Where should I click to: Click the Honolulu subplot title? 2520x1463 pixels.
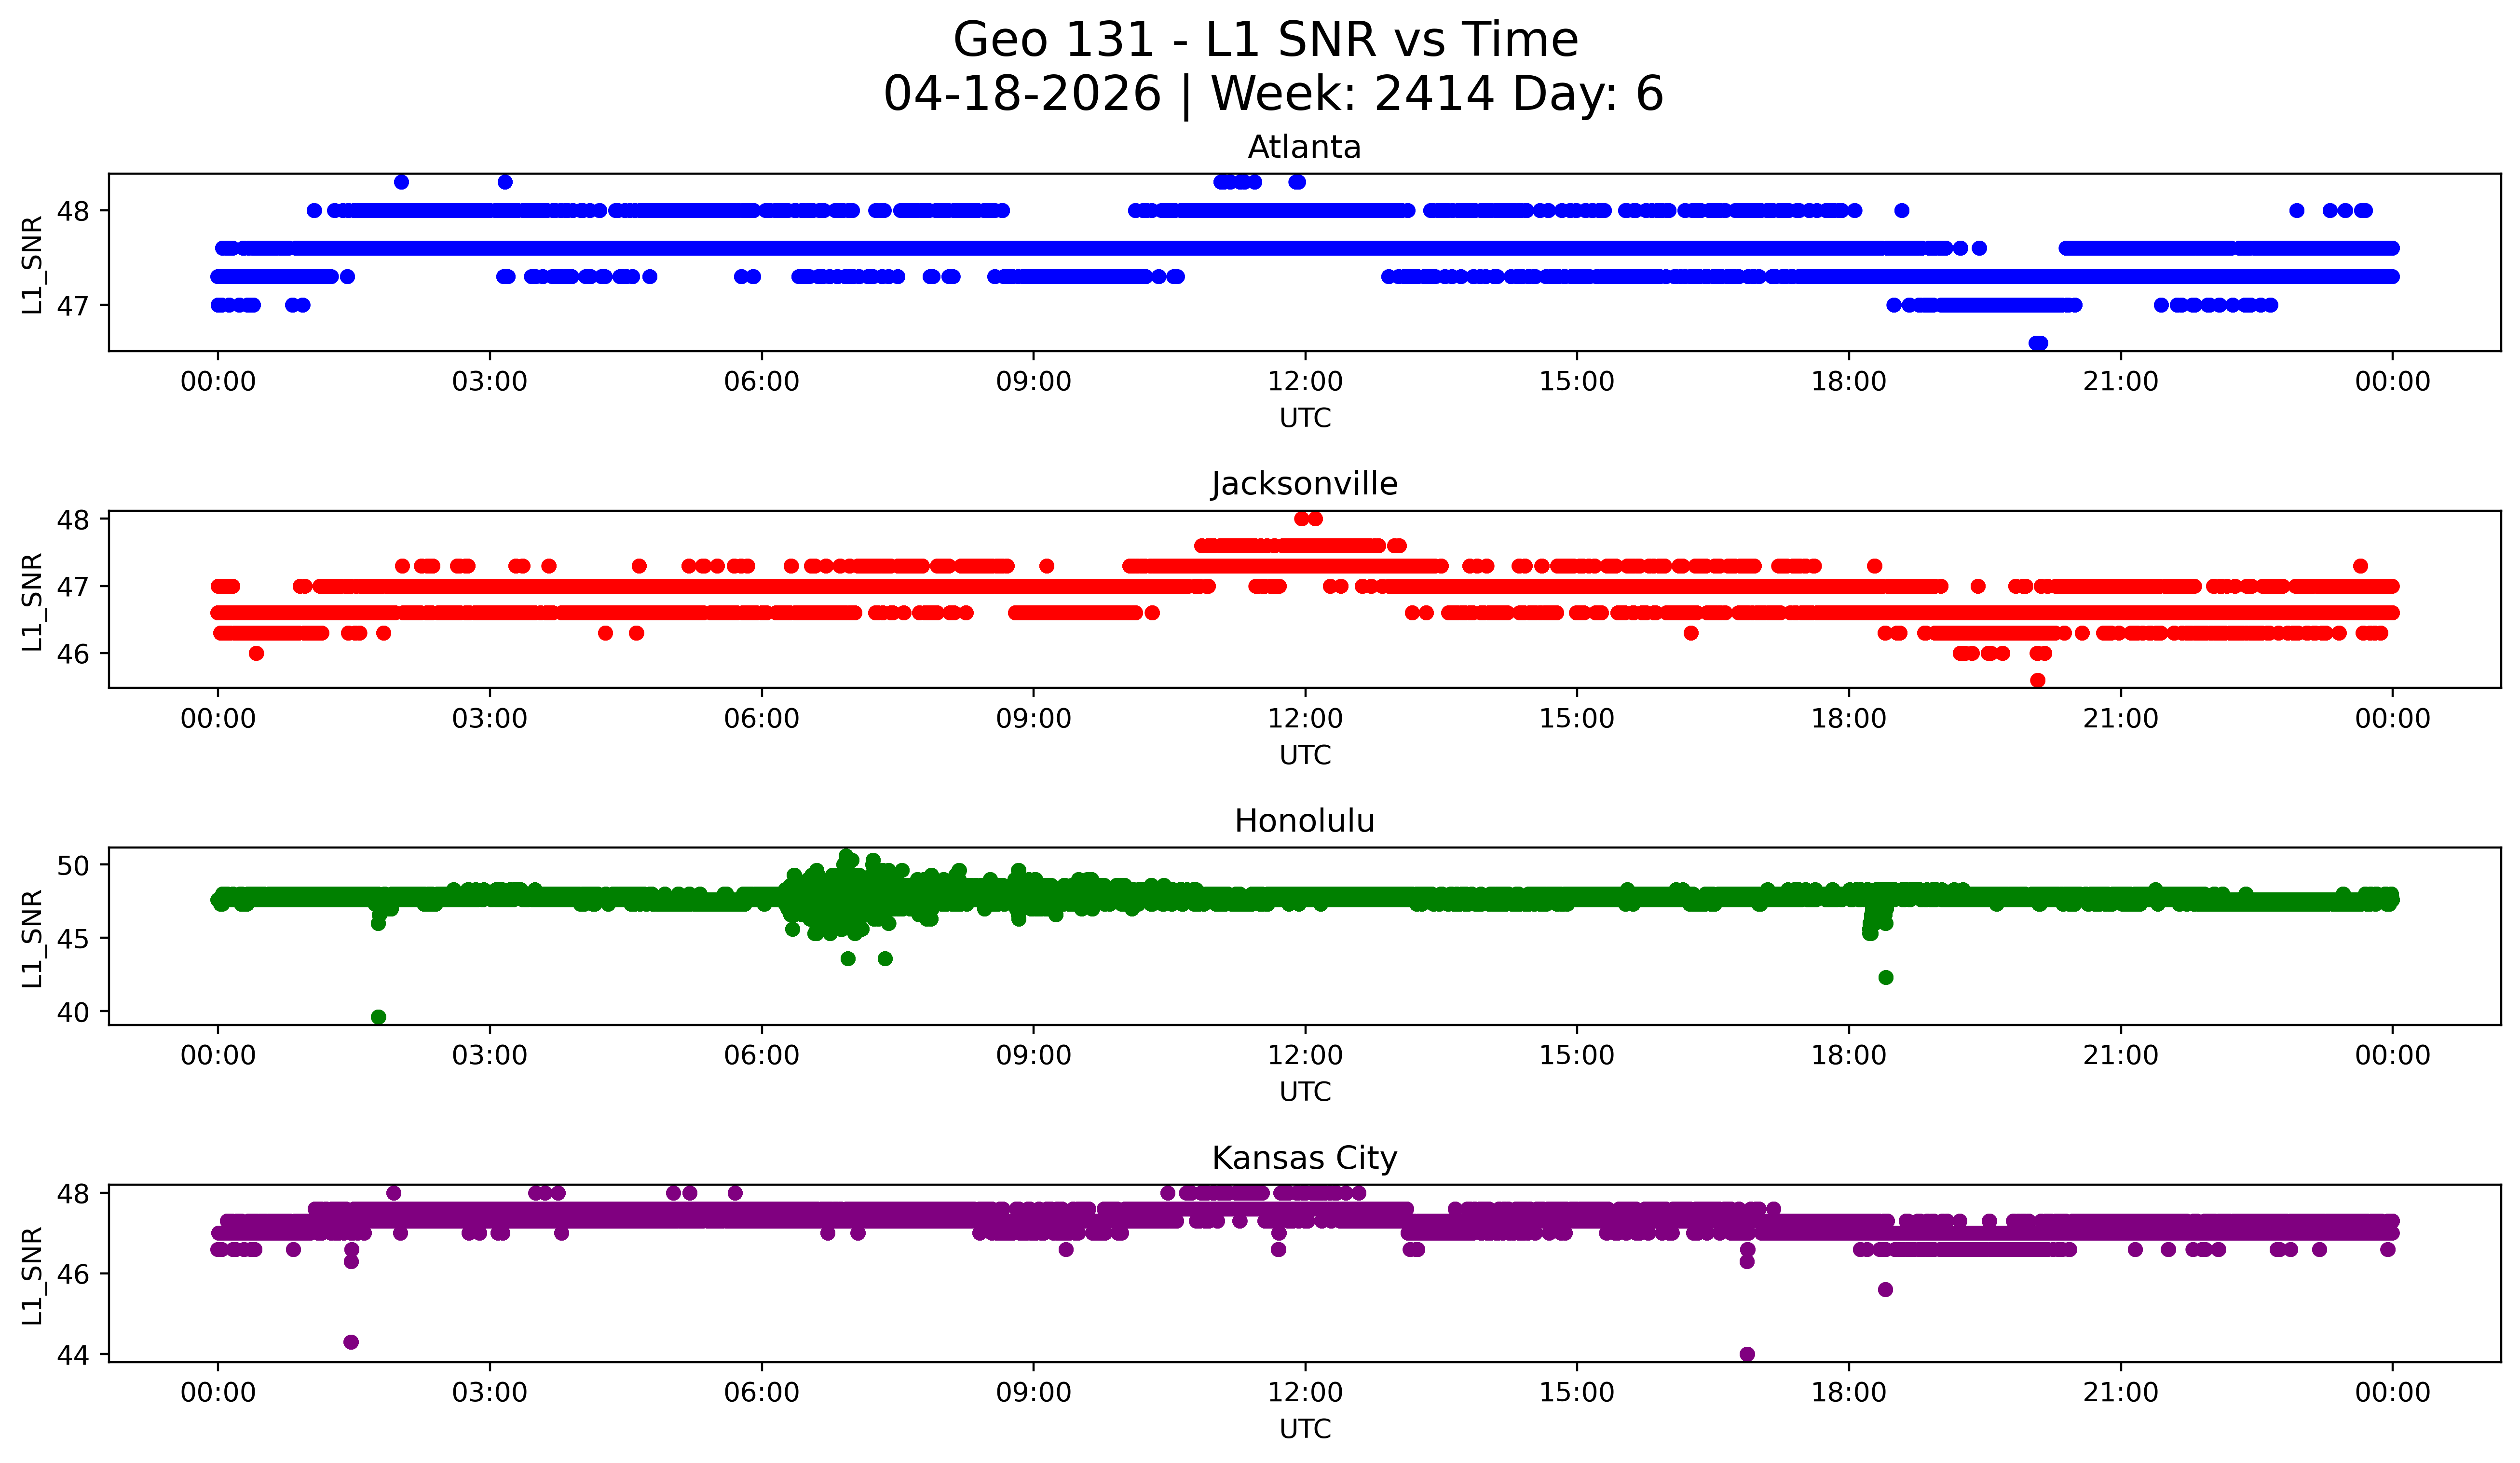[x=1304, y=821]
